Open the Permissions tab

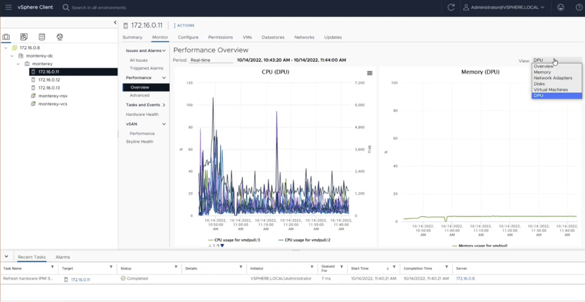coord(221,37)
